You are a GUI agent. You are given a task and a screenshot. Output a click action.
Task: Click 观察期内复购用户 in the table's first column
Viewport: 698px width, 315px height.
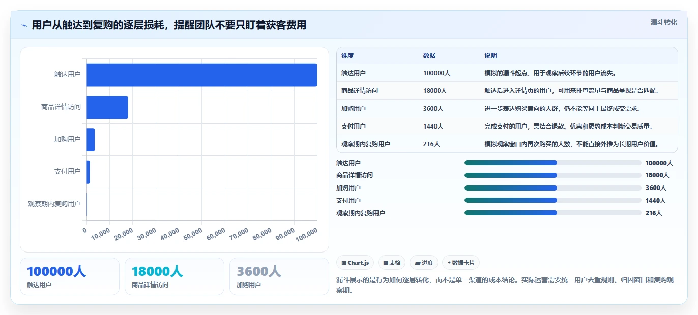(366, 144)
